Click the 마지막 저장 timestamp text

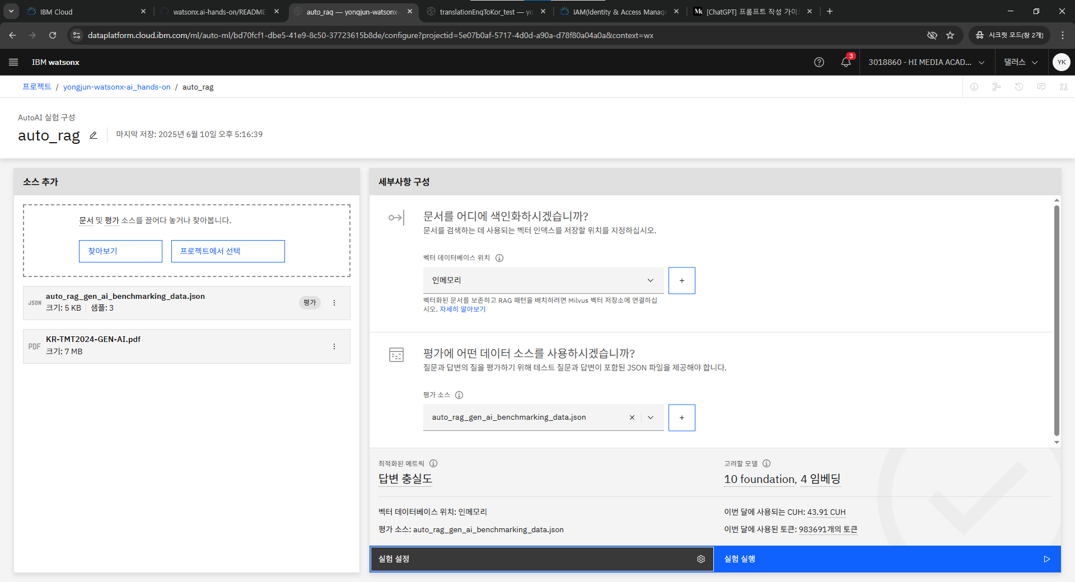[x=189, y=134]
